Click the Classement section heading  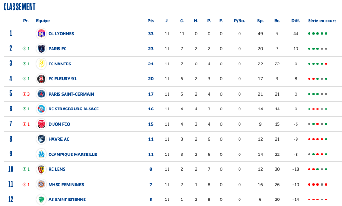point(19,7)
